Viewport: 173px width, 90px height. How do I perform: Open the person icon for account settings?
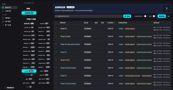point(3,25)
